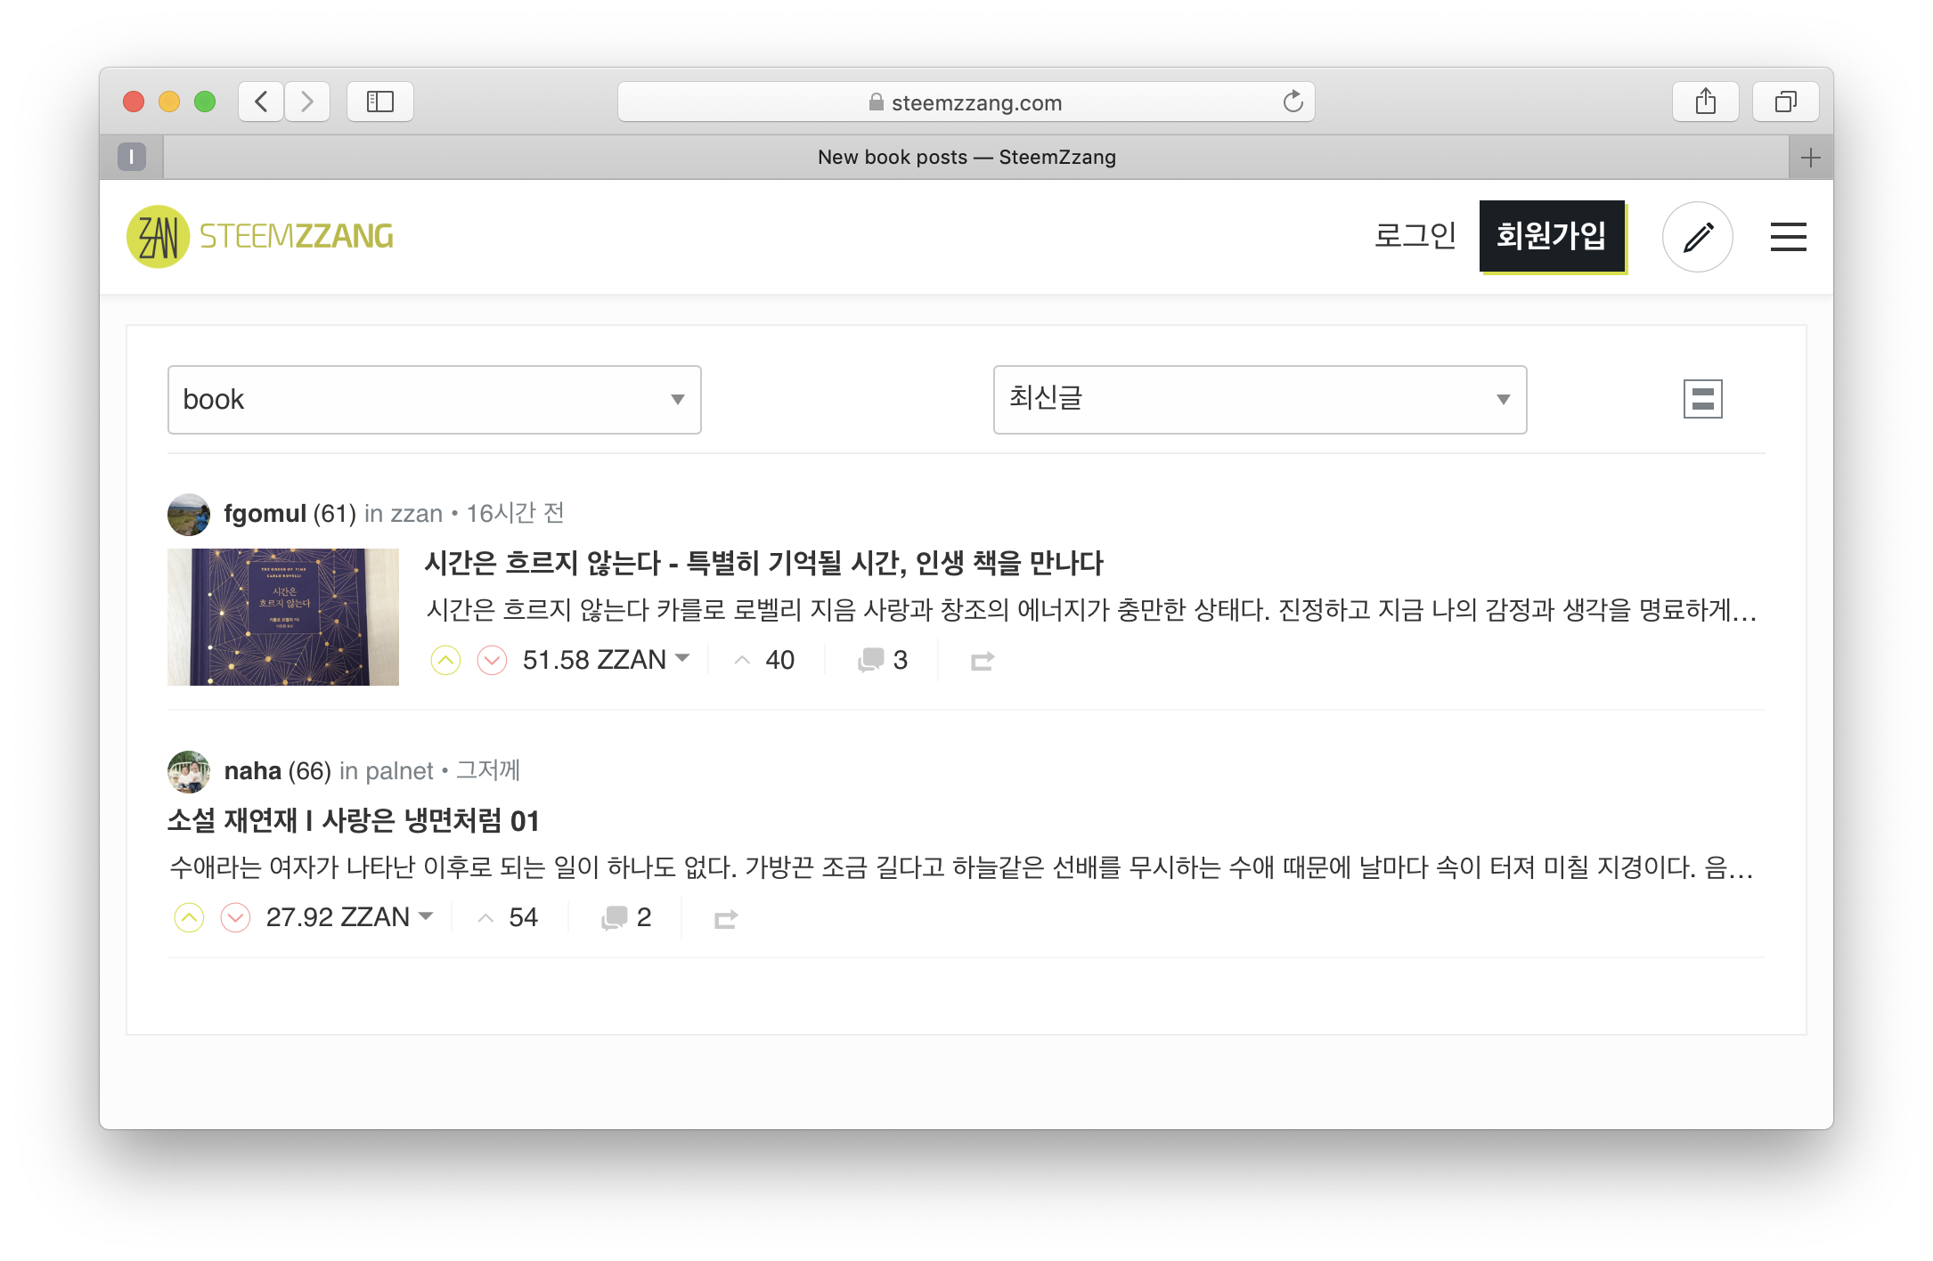1933x1261 pixels.
Task: Open Safari share sheet icon
Action: click(1705, 102)
